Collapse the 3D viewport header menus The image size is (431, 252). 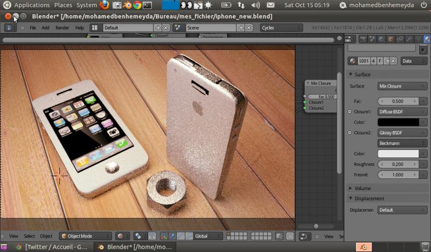pos(3,236)
